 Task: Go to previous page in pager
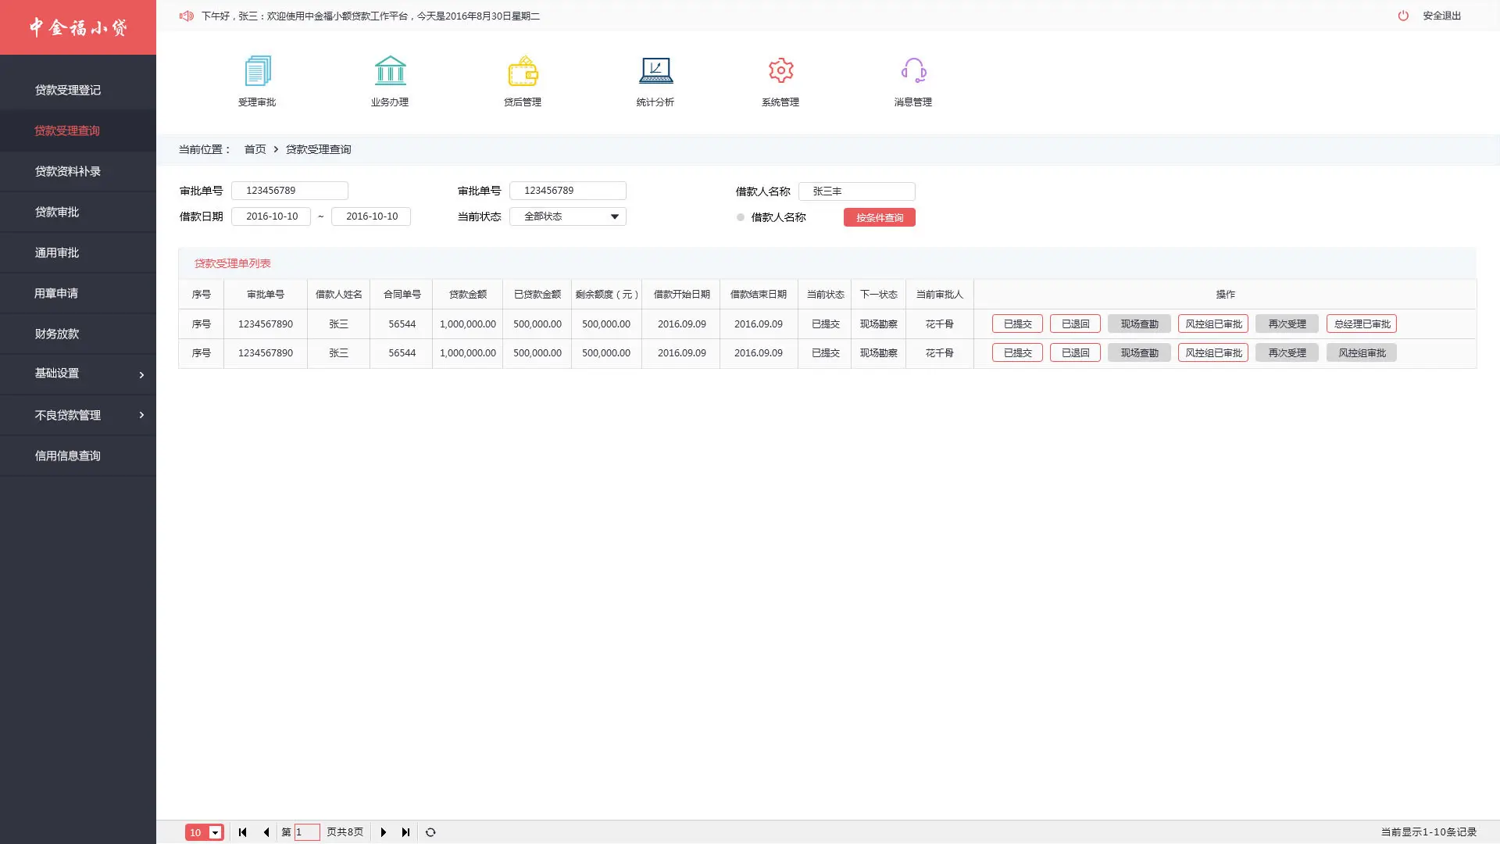point(266,832)
